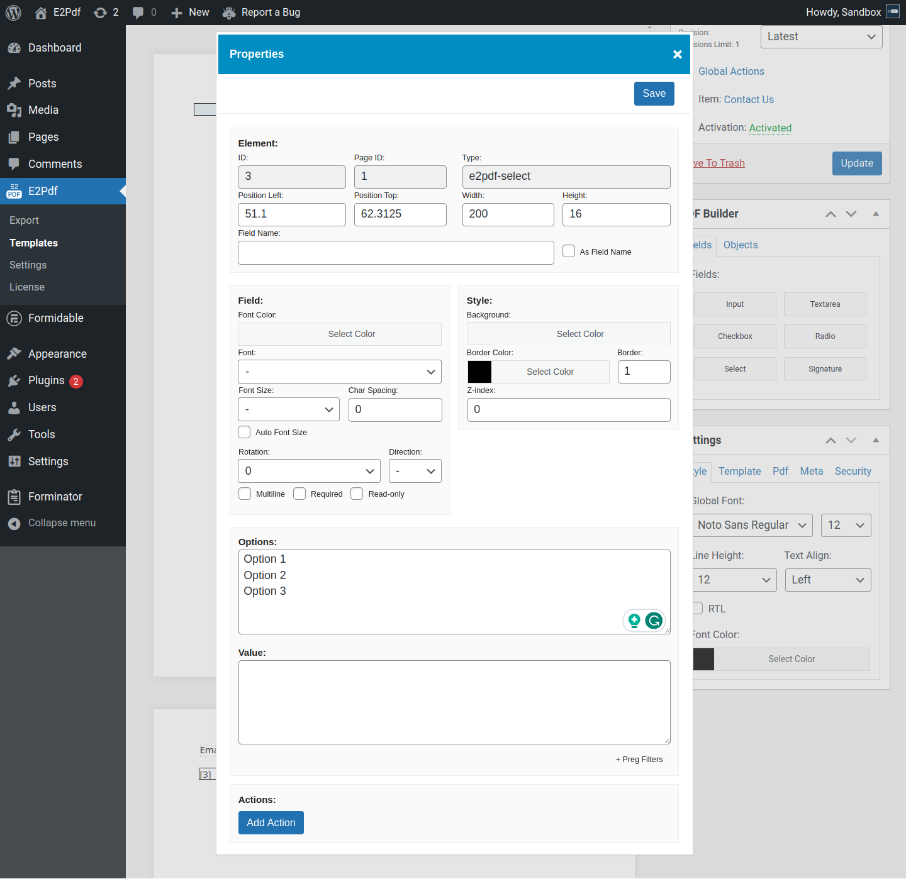Click the Add Action button
Image resolution: width=906 pixels, height=879 pixels.
tap(271, 822)
